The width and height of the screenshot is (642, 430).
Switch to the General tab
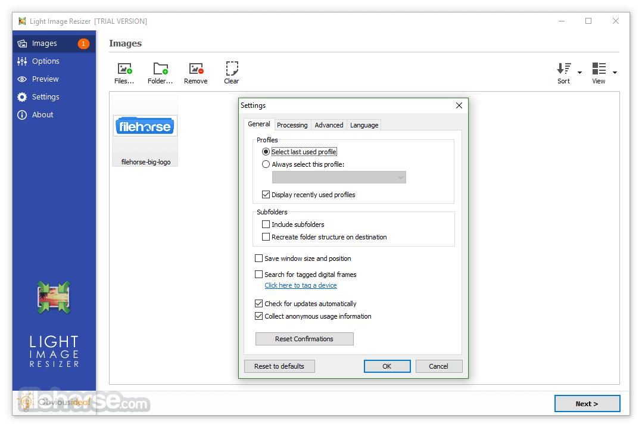pos(258,124)
